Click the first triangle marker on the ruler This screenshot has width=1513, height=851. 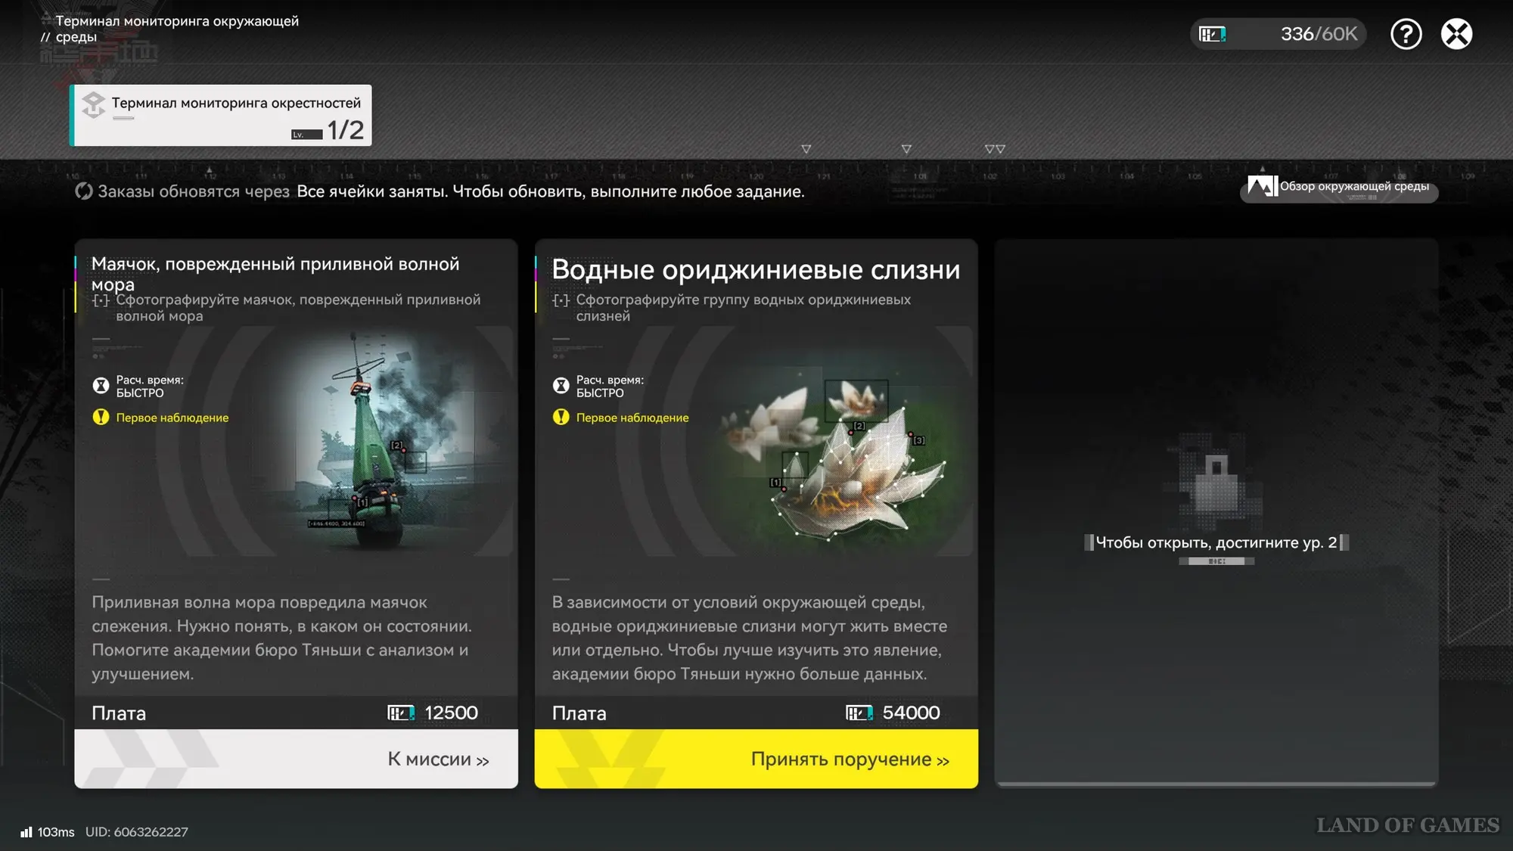coord(806,149)
